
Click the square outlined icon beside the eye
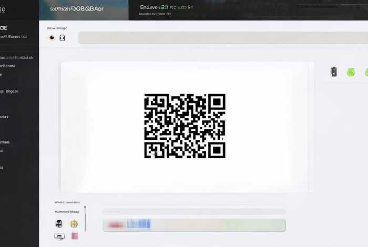62,38
